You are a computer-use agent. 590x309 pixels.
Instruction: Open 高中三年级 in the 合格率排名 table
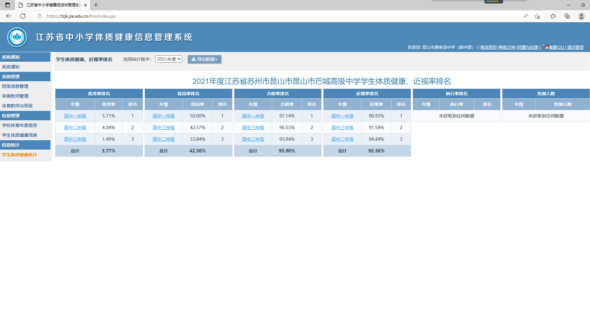[253, 128]
